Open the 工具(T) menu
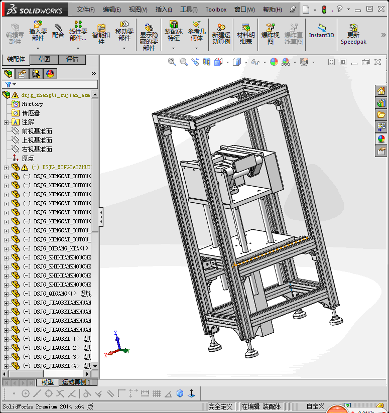Viewport: 389px width, 413px height. (x=189, y=10)
